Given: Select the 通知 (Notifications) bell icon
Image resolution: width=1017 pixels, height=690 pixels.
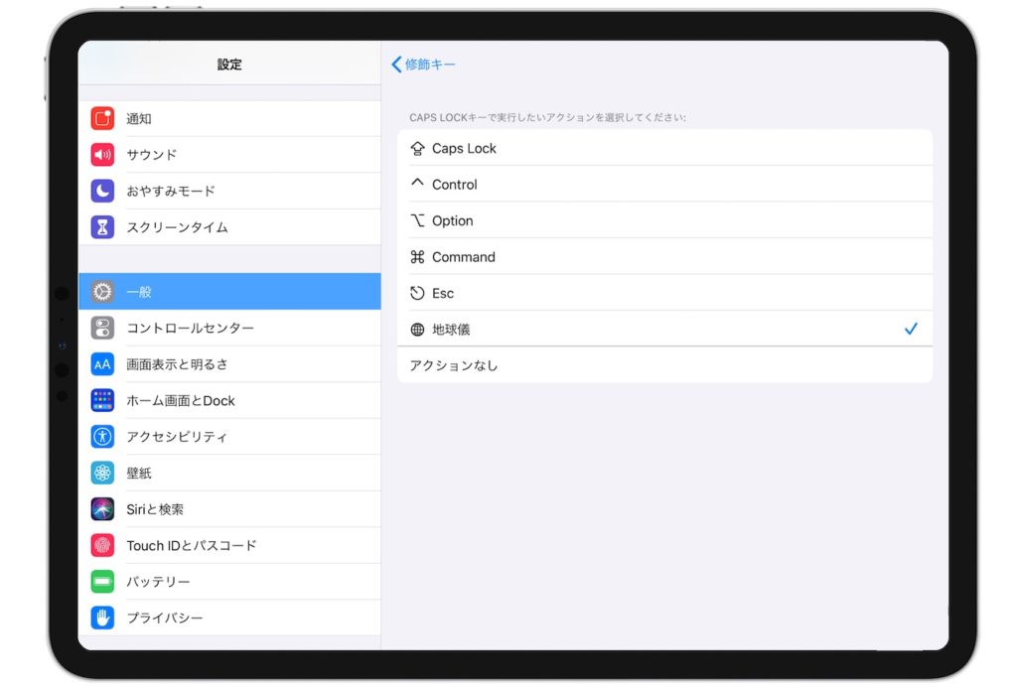Looking at the screenshot, I should 102,118.
